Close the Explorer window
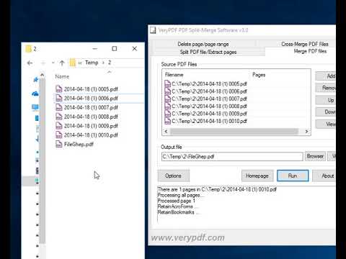Viewport: 346px width, 259px height. tap(135, 49)
